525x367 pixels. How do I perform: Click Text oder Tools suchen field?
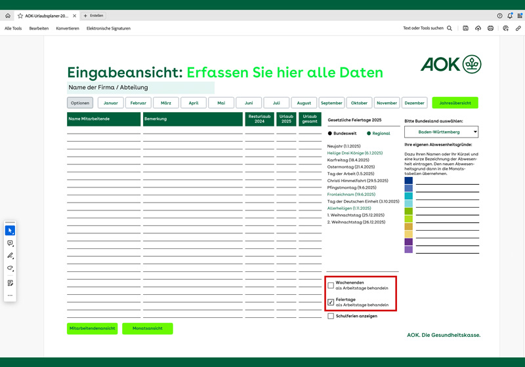pos(423,28)
